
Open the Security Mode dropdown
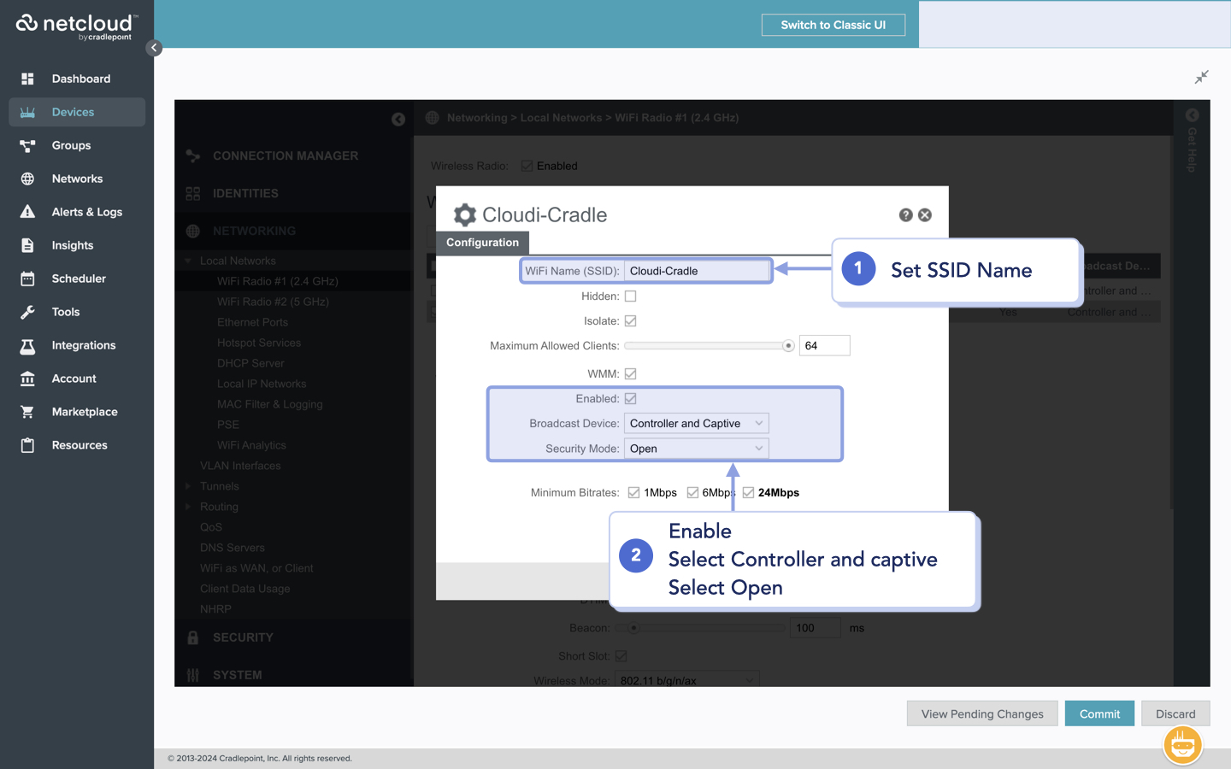[x=696, y=448]
